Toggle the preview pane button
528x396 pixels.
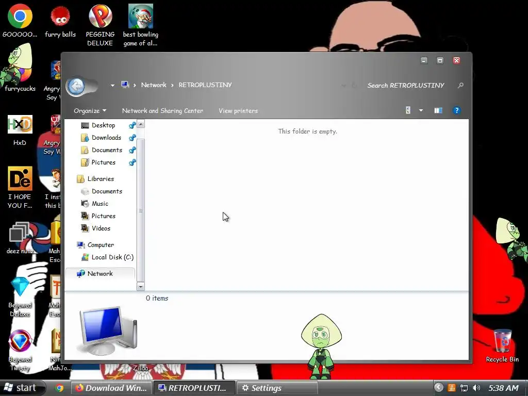438,110
